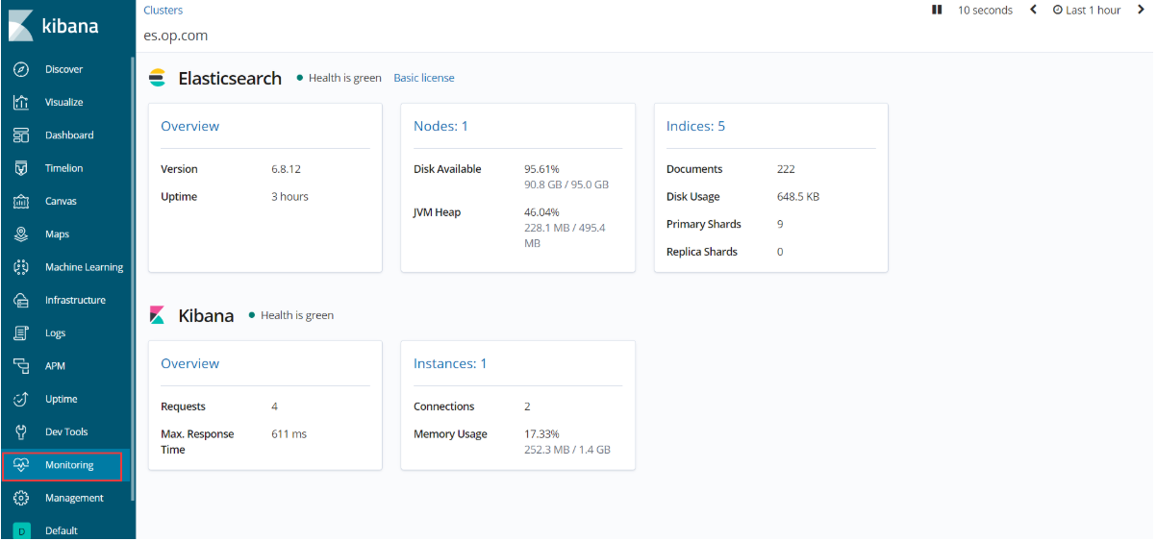
Task: Select the Dashboard menu label
Action: 69,135
